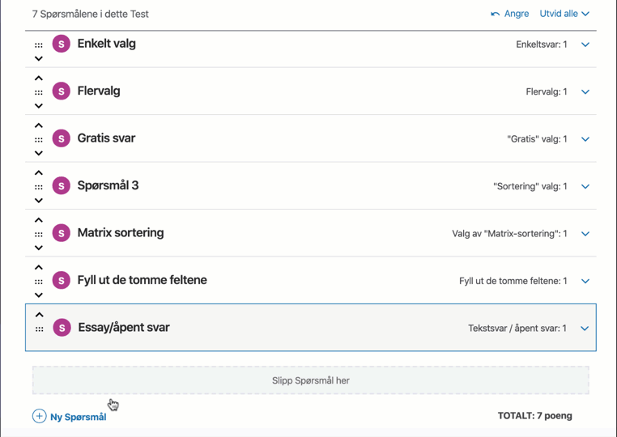Click the undo arrow icon beside Angre

[495, 14]
